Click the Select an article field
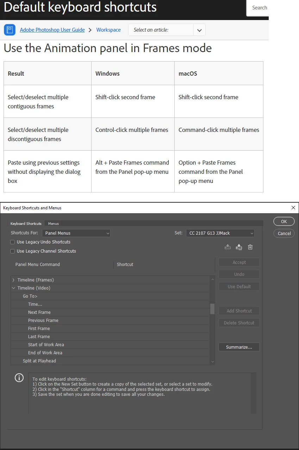Viewport: 299px width, 450px height. pyautogui.click(x=161, y=30)
